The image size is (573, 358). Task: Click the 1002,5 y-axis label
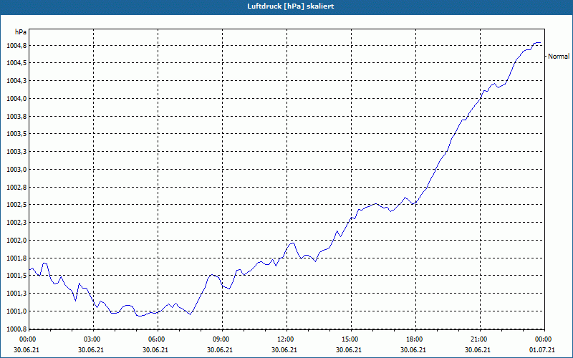point(16,205)
